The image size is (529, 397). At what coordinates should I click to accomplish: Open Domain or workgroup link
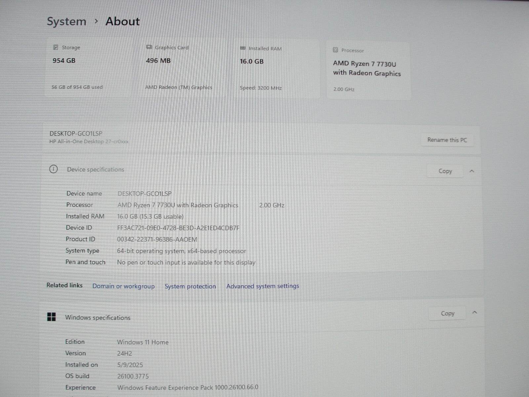pos(123,286)
